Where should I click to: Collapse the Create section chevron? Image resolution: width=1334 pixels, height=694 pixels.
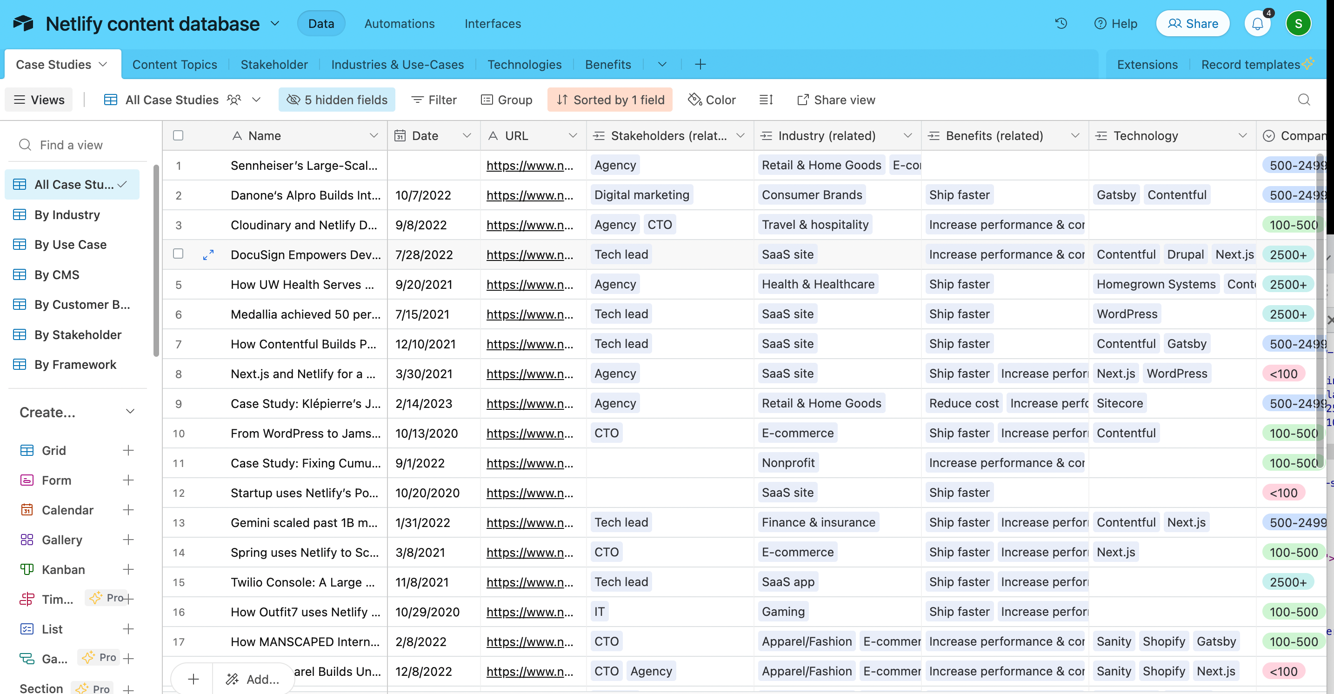pos(130,412)
